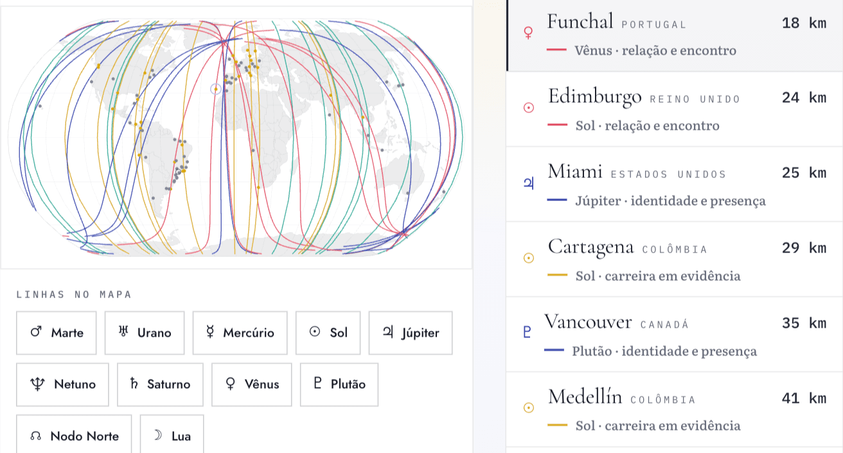
Task: Click the 18 km distance value
Action: [x=804, y=24]
